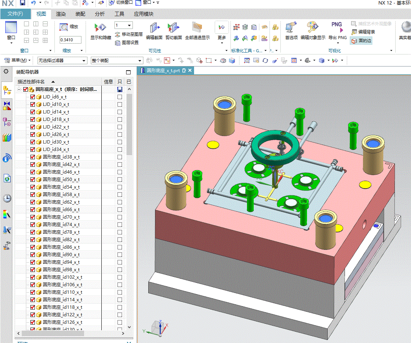
Task: Open the Menu (菜单) dropdown
Action: pos(17,60)
